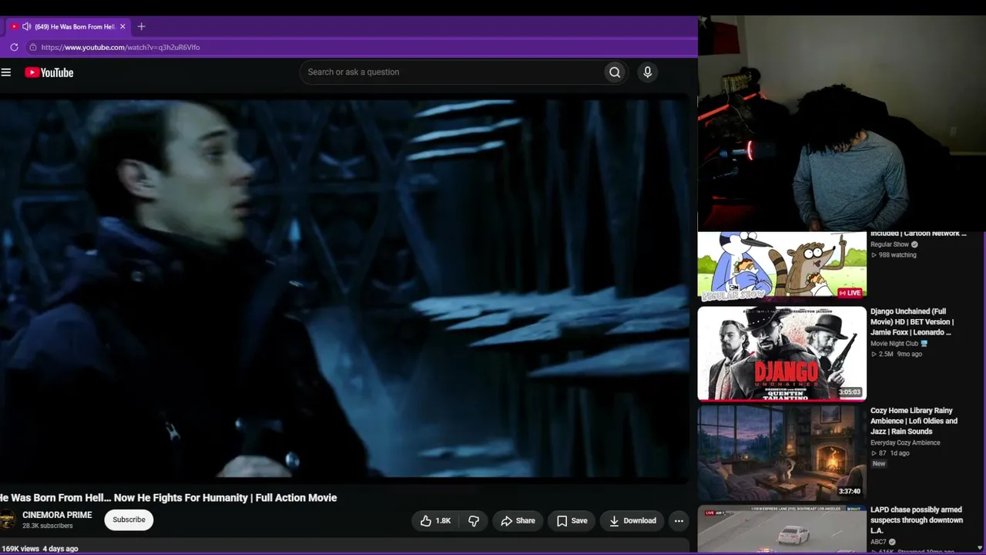Open the YouTube guide hamburger menu
This screenshot has width=986, height=555.
6,72
